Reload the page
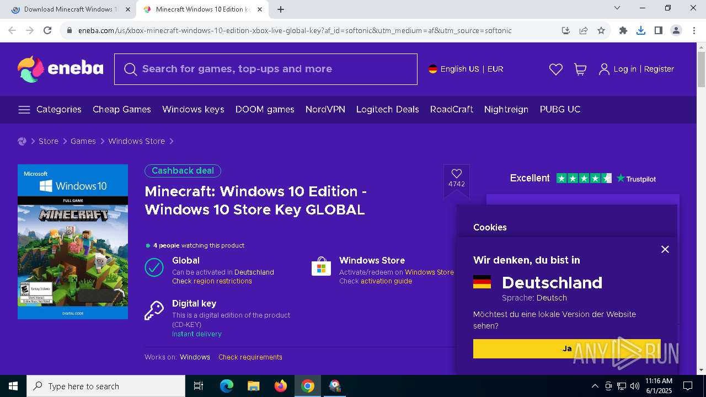This screenshot has width=706, height=397. click(x=47, y=30)
